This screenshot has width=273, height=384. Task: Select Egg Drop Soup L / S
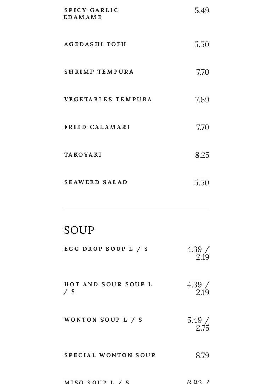coord(106,249)
